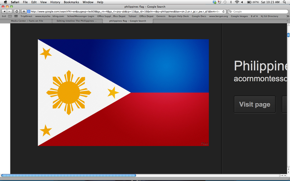
Task: Click the URL address field
Action: 126,11
